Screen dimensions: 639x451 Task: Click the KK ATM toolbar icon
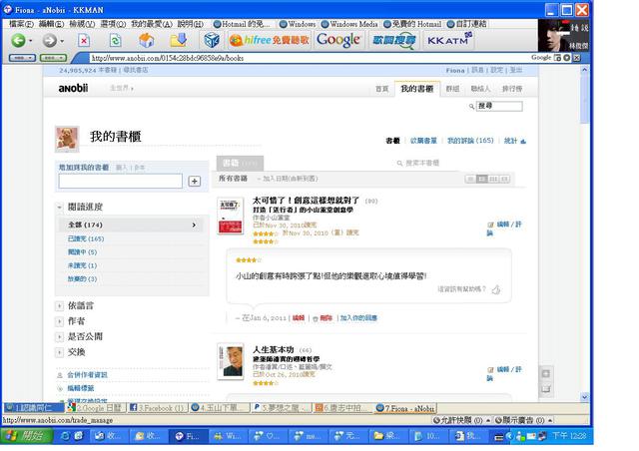447,40
